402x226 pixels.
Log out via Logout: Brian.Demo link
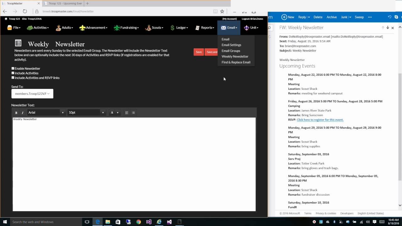[253, 19]
